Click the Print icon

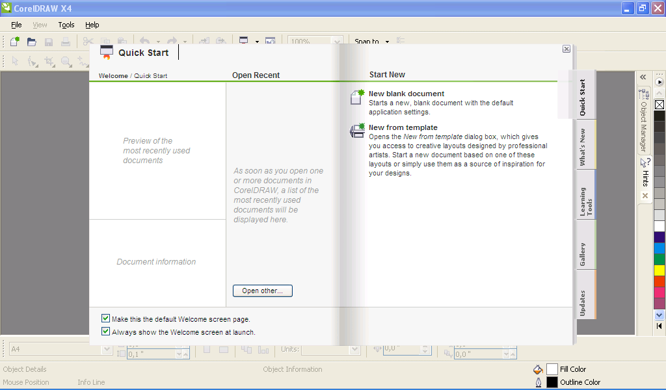65,41
